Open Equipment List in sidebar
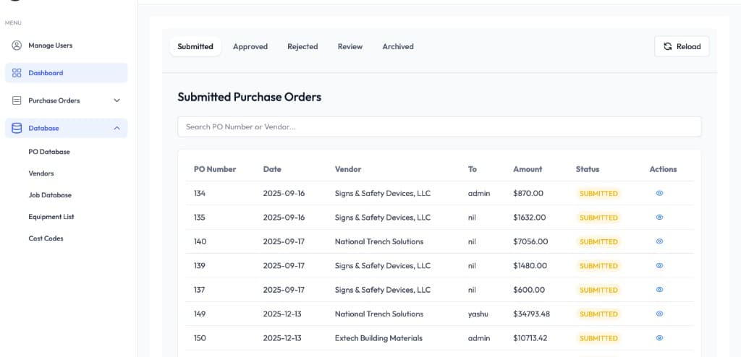 tap(51, 217)
